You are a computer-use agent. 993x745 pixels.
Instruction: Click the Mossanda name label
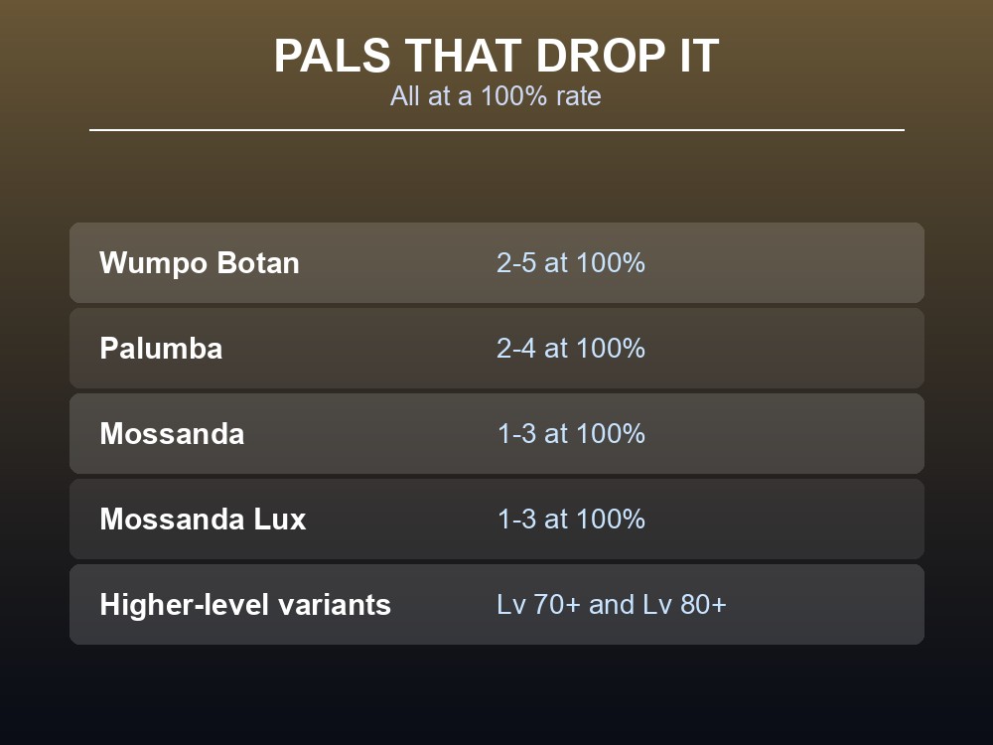(x=172, y=434)
